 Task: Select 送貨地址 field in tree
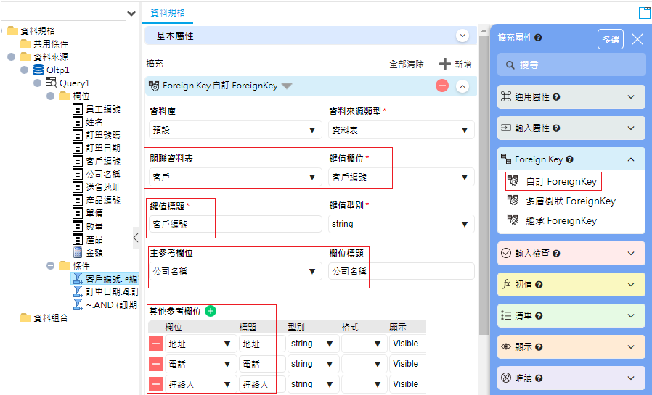[102, 187]
